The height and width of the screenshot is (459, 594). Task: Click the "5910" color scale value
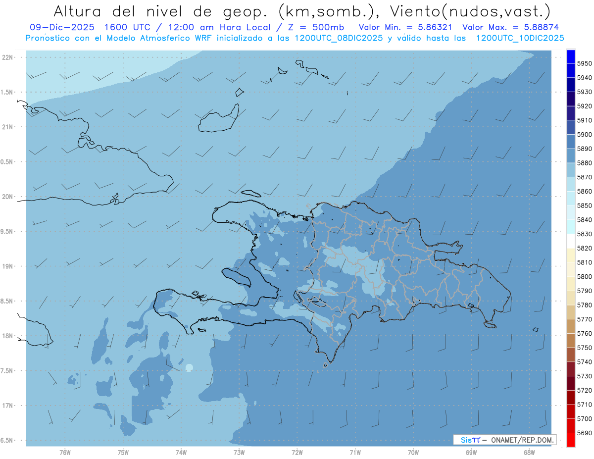tap(585, 120)
